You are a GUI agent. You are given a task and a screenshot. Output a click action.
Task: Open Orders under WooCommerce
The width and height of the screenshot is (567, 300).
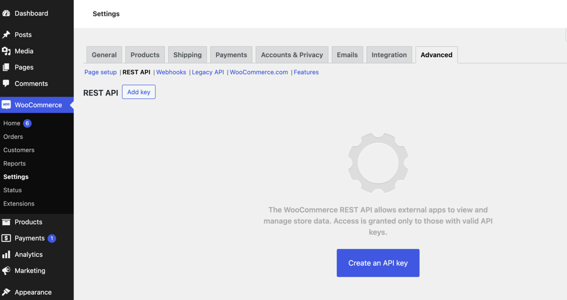13,136
